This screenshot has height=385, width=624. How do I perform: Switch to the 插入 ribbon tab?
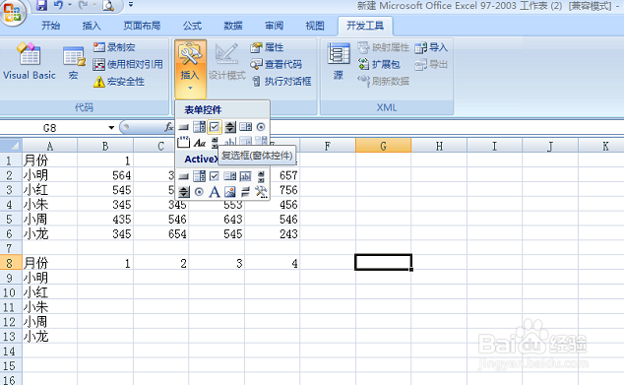(92, 26)
